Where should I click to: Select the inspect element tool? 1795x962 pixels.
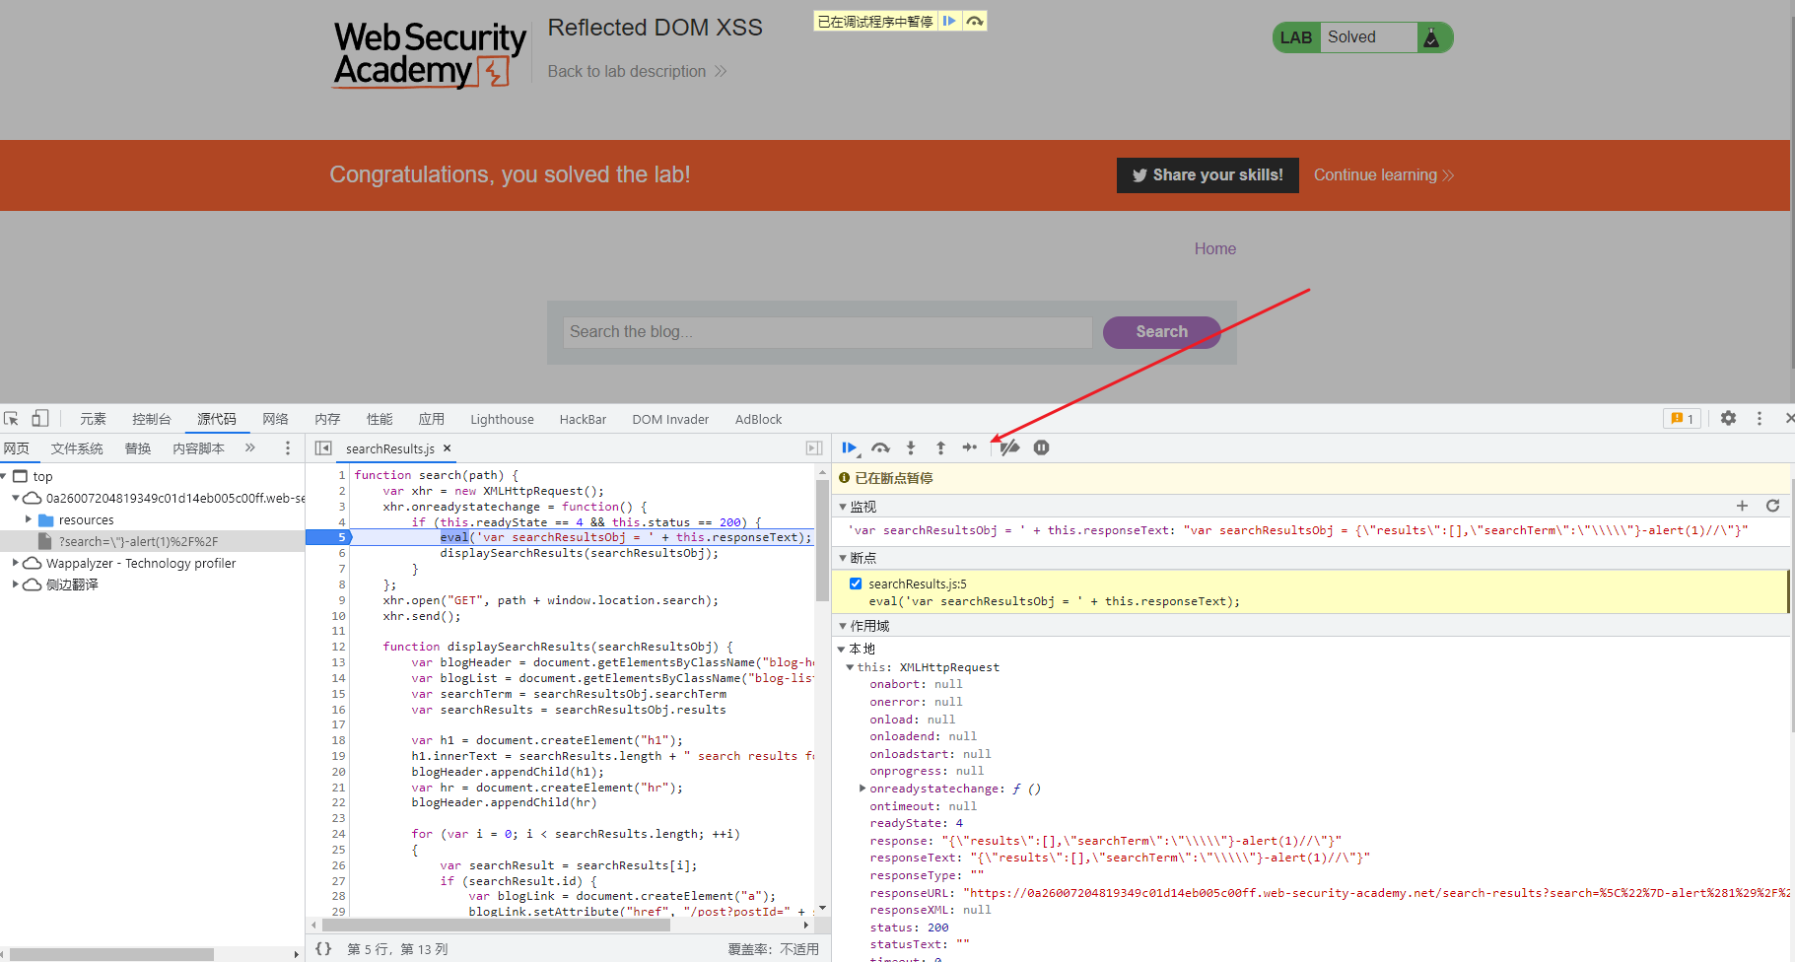11,418
